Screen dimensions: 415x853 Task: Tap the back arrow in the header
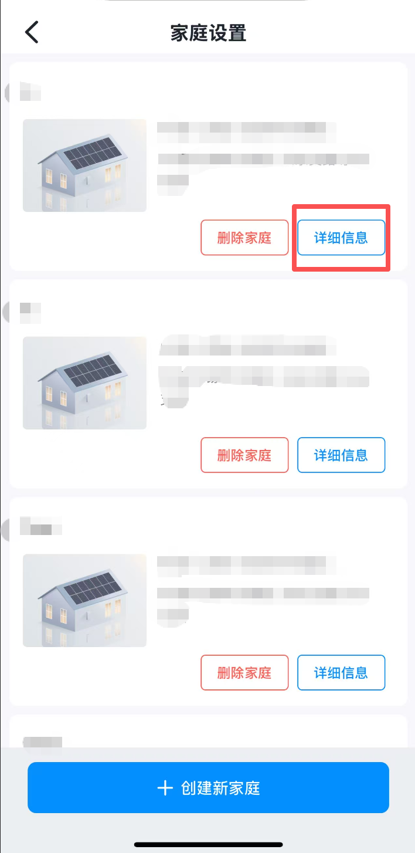pyautogui.click(x=32, y=32)
